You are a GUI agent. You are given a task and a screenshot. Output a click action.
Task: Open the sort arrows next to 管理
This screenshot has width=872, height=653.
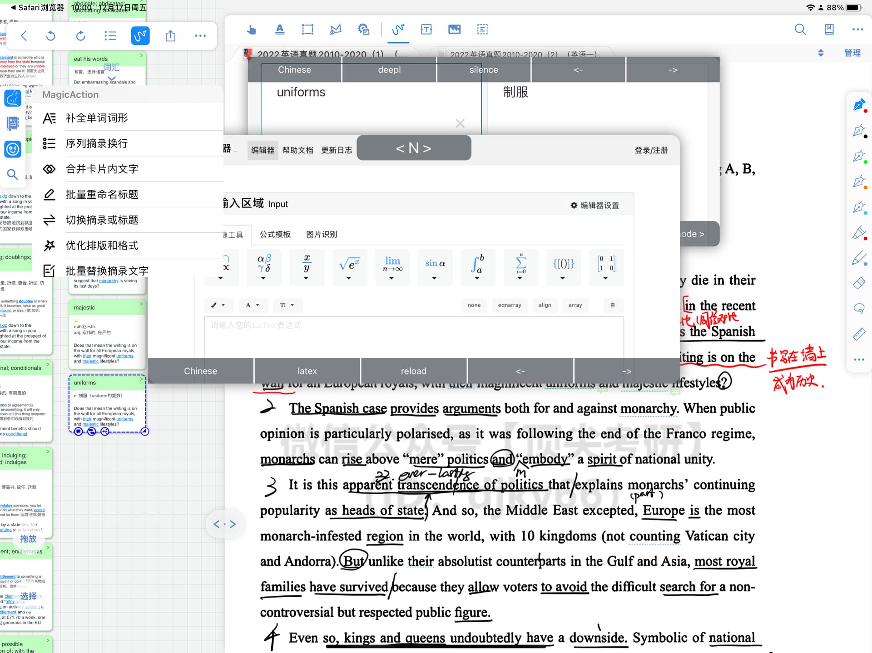click(821, 53)
